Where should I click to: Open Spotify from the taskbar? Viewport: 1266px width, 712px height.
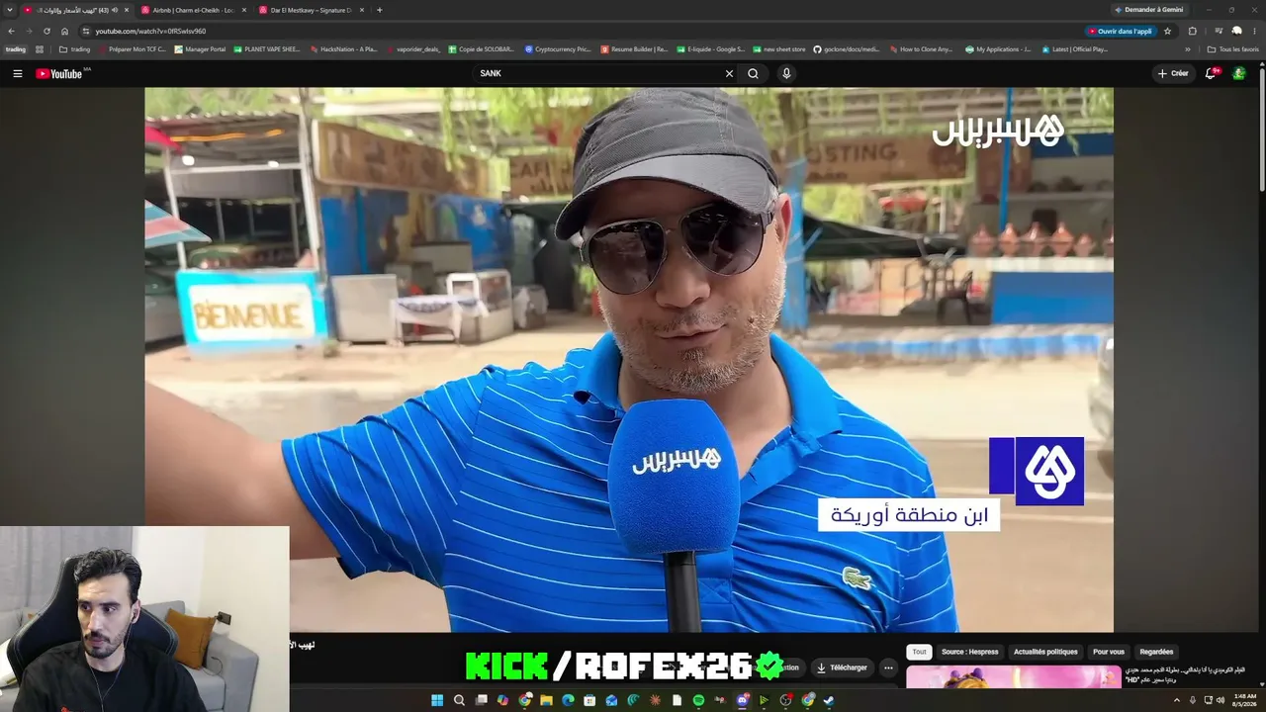coord(698,700)
